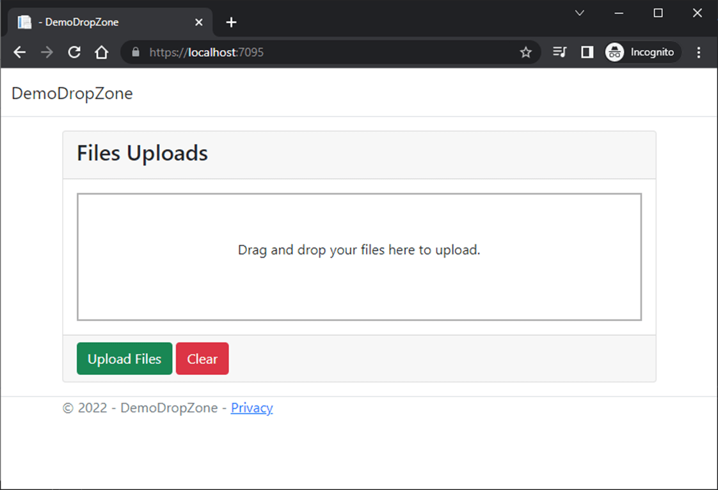The image size is (718, 490).
Task: Open the browser home page
Action: pyautogui.click(x=102, y=52)
